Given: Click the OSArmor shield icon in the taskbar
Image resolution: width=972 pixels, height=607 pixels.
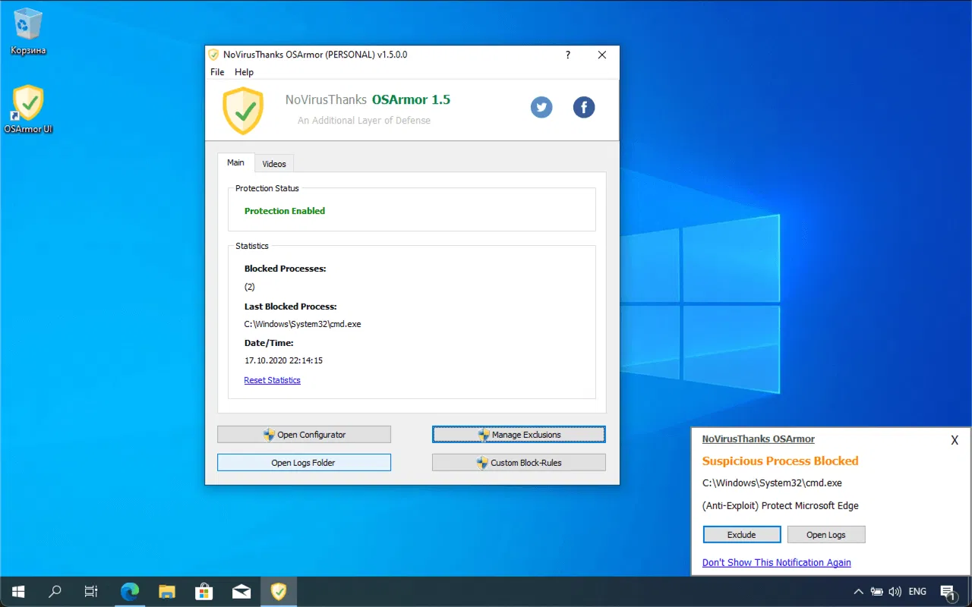Looking at the screenshot, I should pyautogui.click(x=279, y=592).
